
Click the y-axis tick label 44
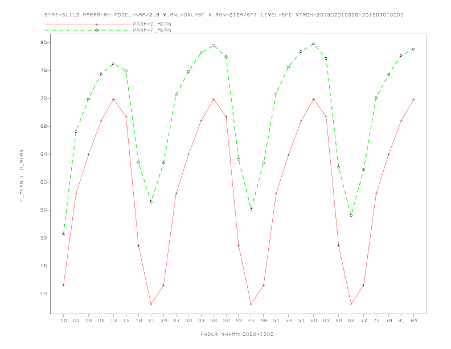point(44,294)
